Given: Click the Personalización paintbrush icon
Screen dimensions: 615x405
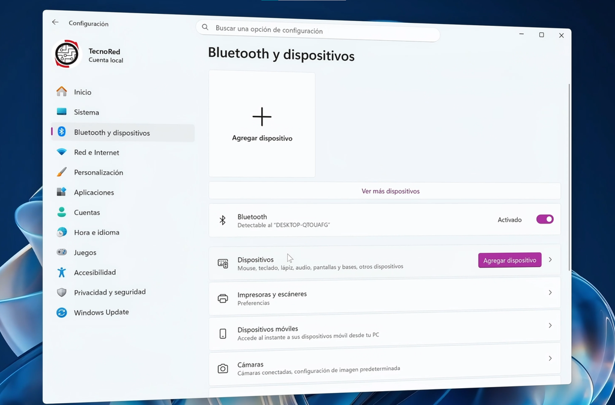Looking at the screenshot, I should click(62, 172).
